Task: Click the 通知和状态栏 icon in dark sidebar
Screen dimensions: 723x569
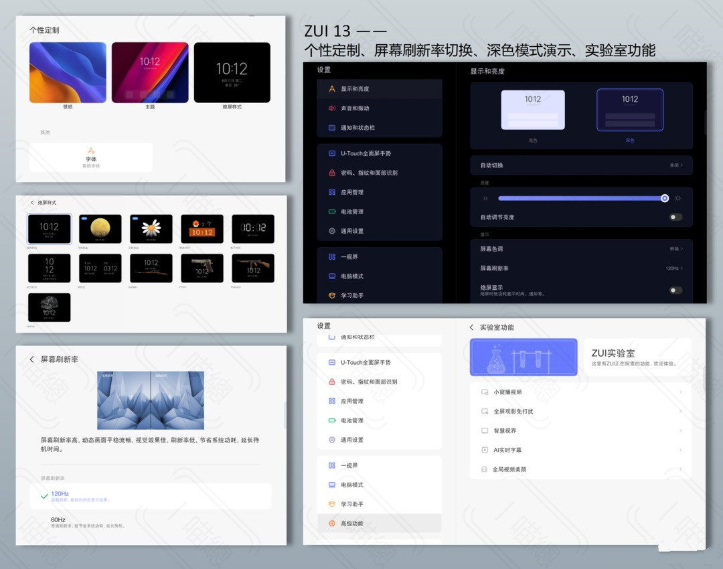Action: coord(332,128)
